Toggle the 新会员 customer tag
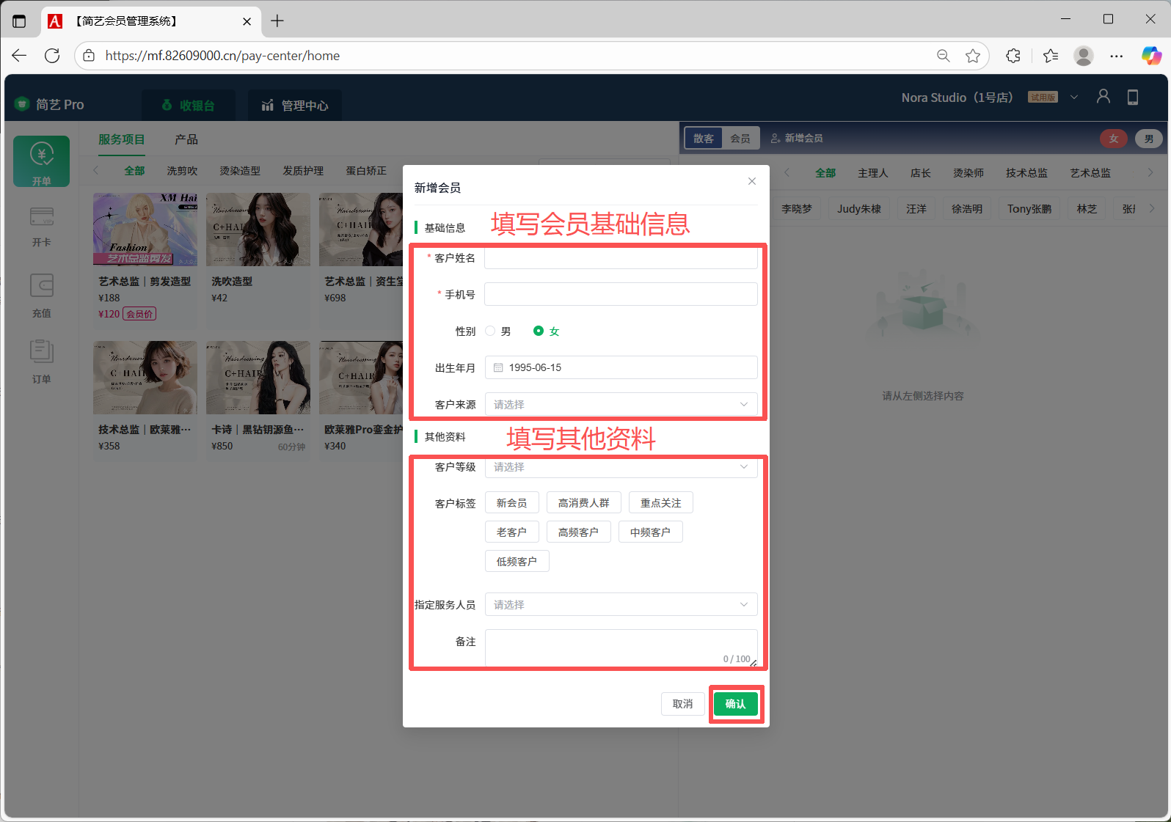The width and height of the screenshot is (1171, 822). pos(511,503)
